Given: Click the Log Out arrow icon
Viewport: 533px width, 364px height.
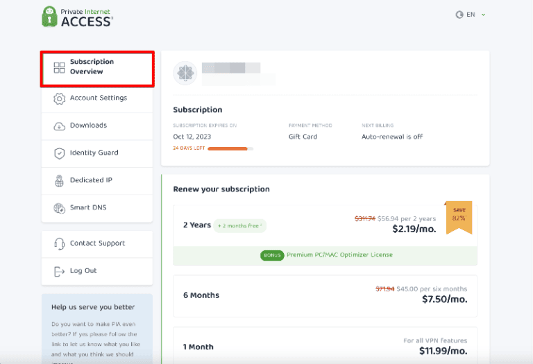Looking at the screenshot, I should click(59, 271).
